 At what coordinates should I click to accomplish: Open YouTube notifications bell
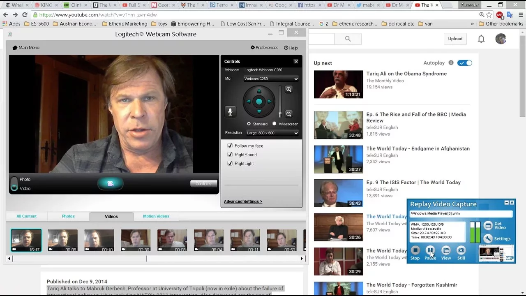(x=481, y=39)
